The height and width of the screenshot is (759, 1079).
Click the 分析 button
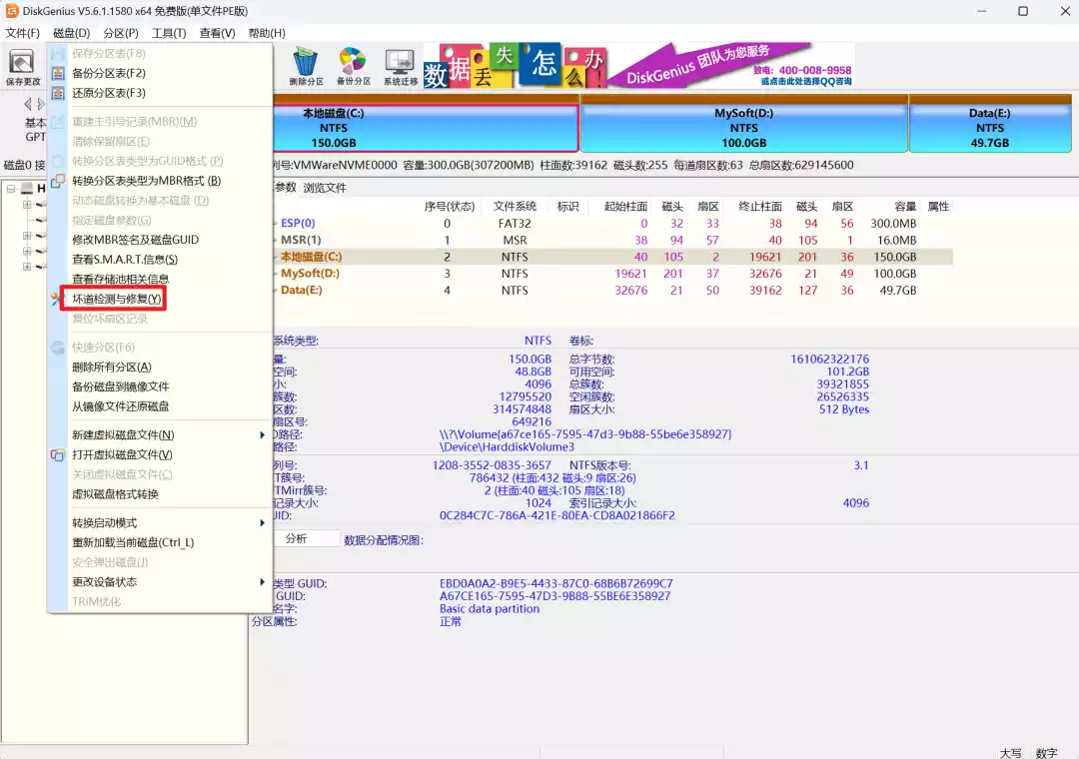pyautogui.click(x=307, y=537)
